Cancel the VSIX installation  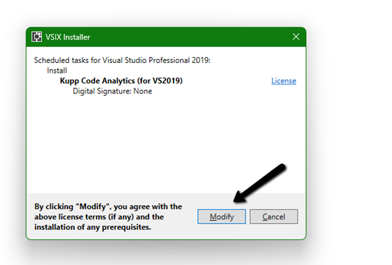click(273, 216)
